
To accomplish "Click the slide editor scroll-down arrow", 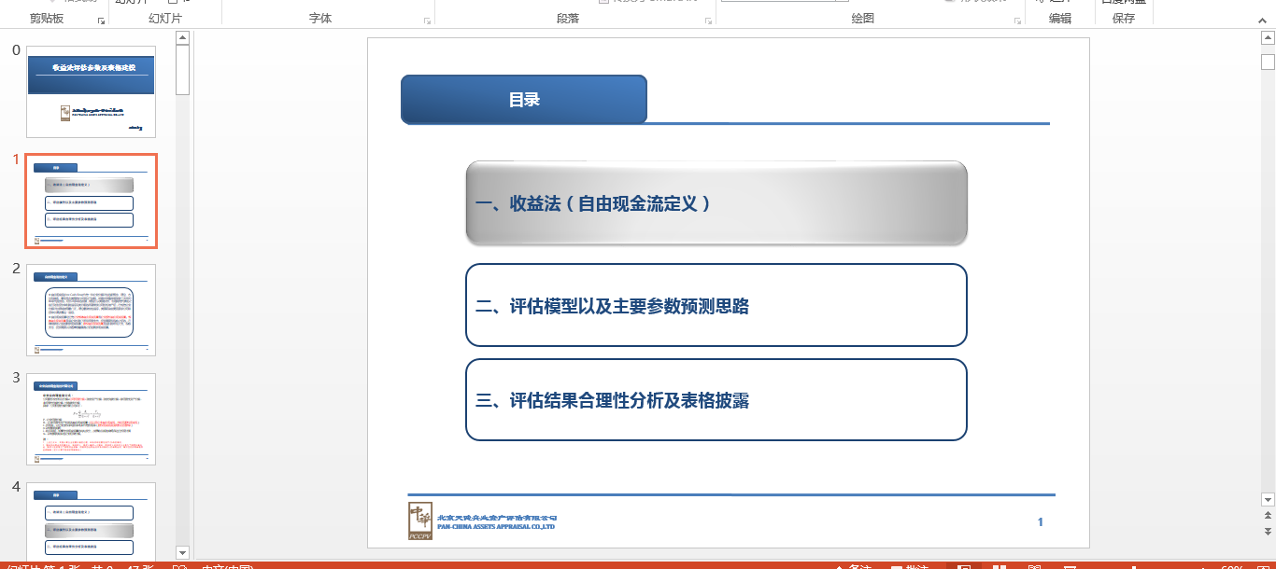I will pyautogui.click(x=1268, y=499).
